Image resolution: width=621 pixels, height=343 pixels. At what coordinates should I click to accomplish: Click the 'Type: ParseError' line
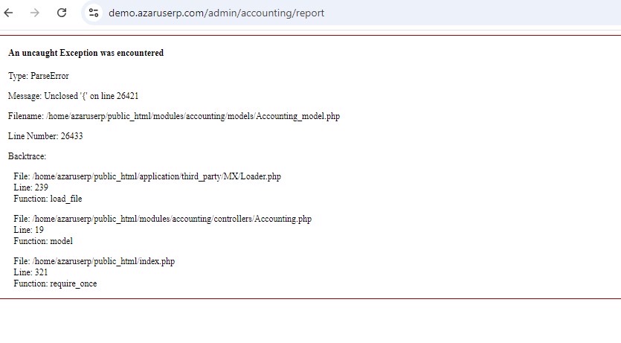[x=39, y=76]
